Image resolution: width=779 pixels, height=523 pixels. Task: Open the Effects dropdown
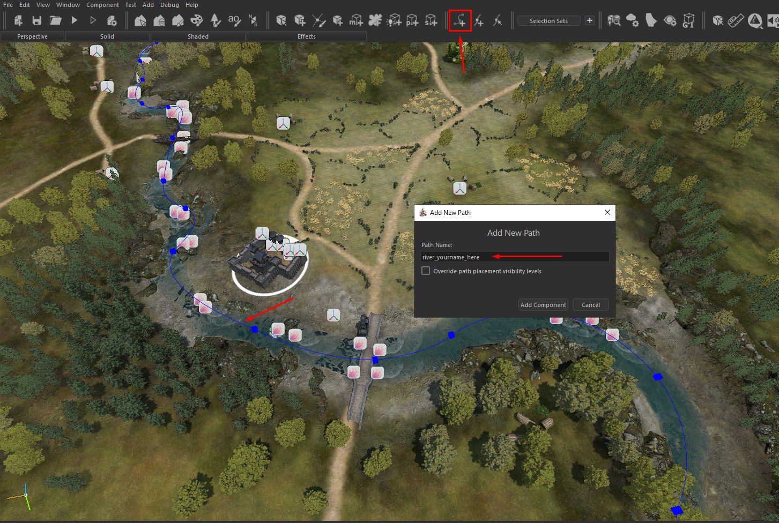coord(307,36)
